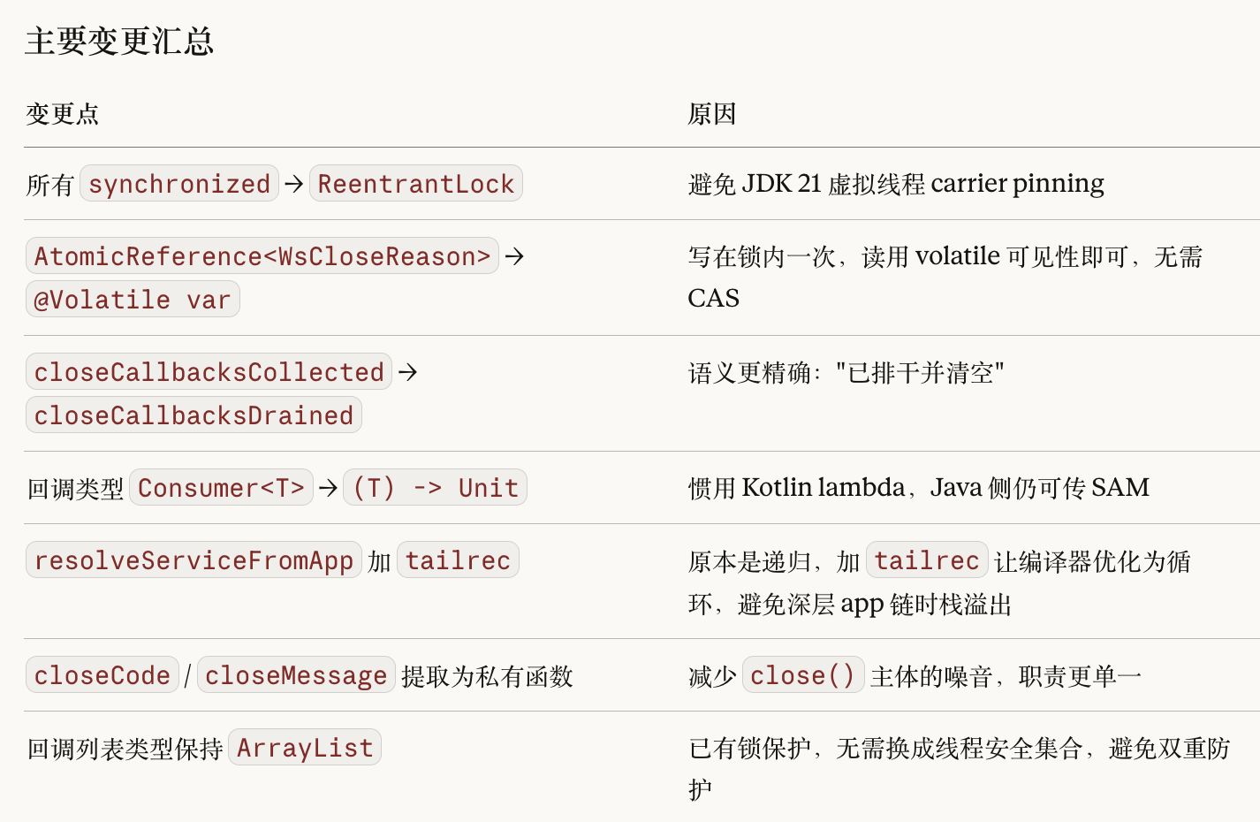The image size is (1260, 822).
Task: Click the heading 主要变更汇总
Action: click(x=119, y=42)
